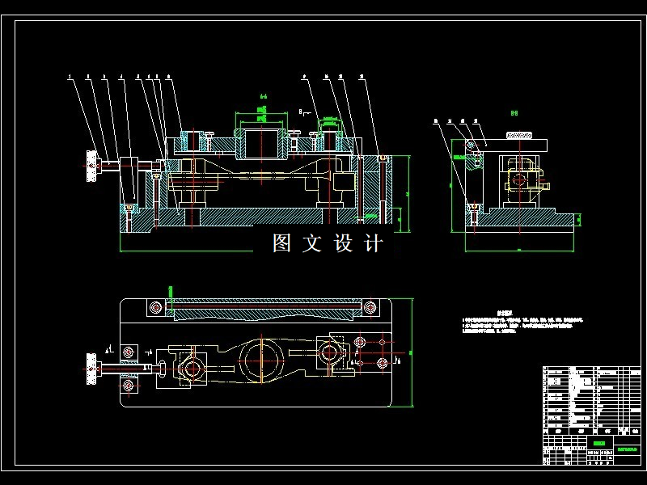Click the green A-A label above front view

[x=264, y=97]
